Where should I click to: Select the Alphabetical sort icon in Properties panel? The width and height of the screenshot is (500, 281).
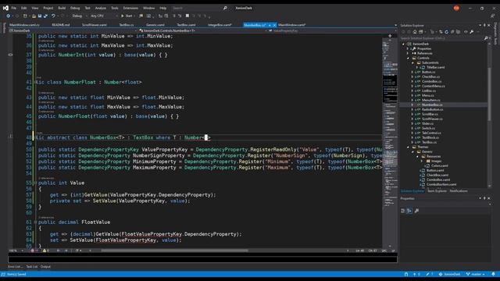coord(409,211)
